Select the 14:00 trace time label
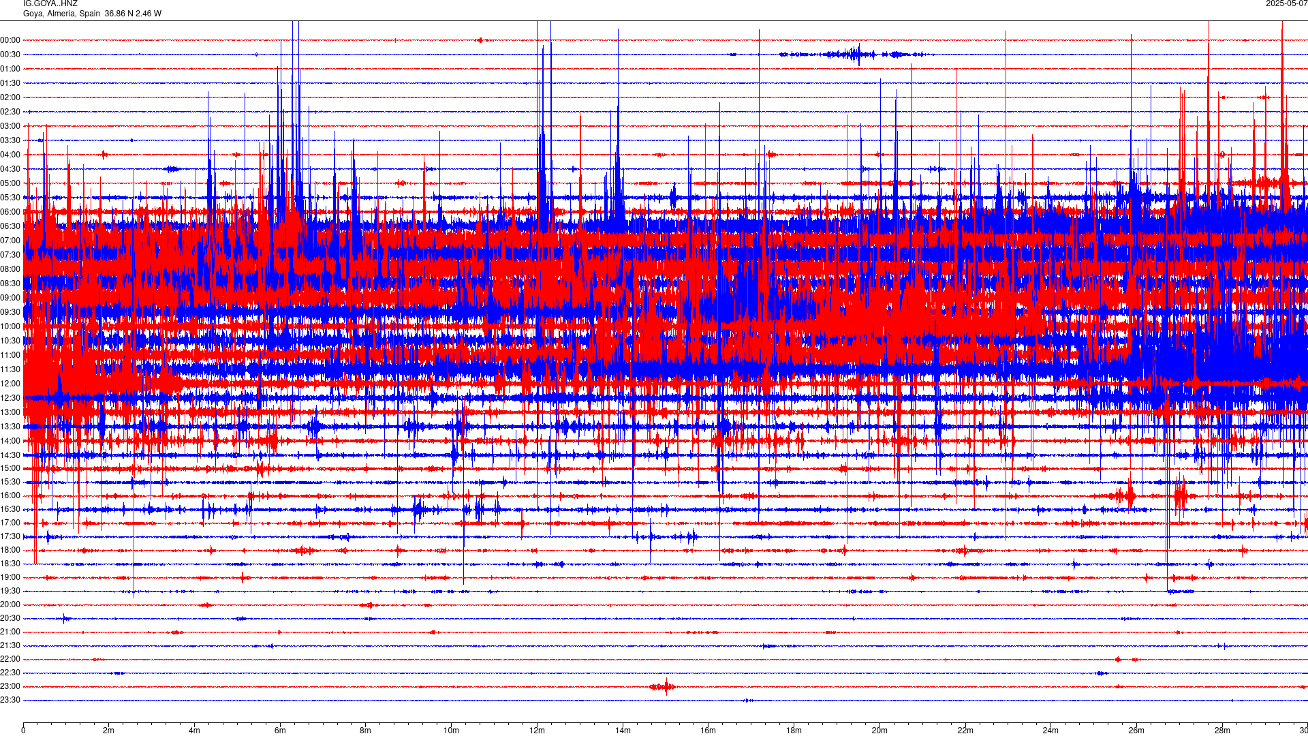 coord(10,441)
